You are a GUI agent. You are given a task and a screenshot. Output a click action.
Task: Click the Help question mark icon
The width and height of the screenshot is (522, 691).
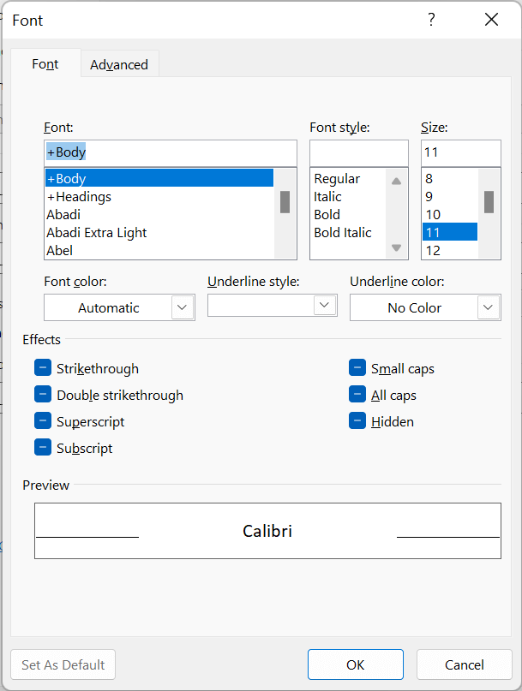click(431, 20)
